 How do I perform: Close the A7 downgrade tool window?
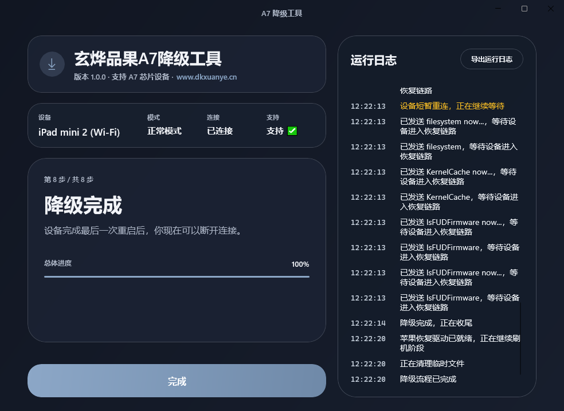tap(550, 9)
